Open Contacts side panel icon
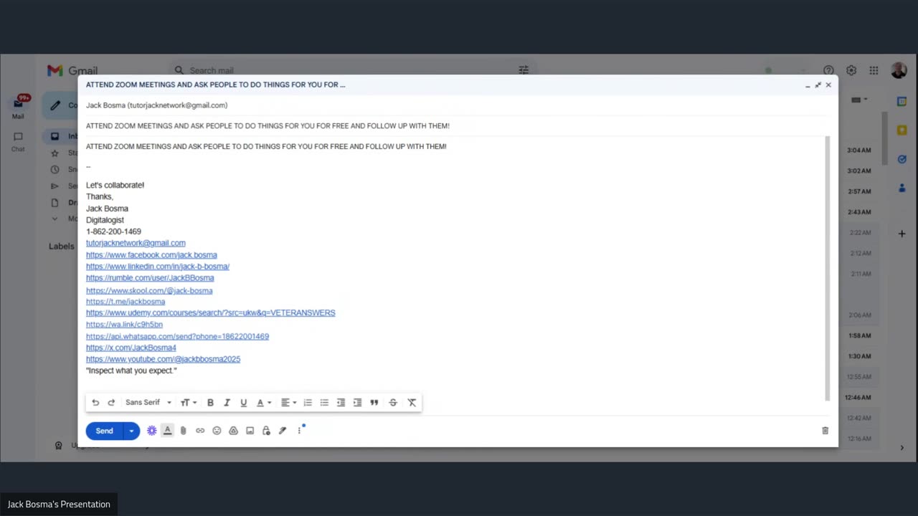The height and width of the screenshot is (516, 918). click(x=902, y=188)
